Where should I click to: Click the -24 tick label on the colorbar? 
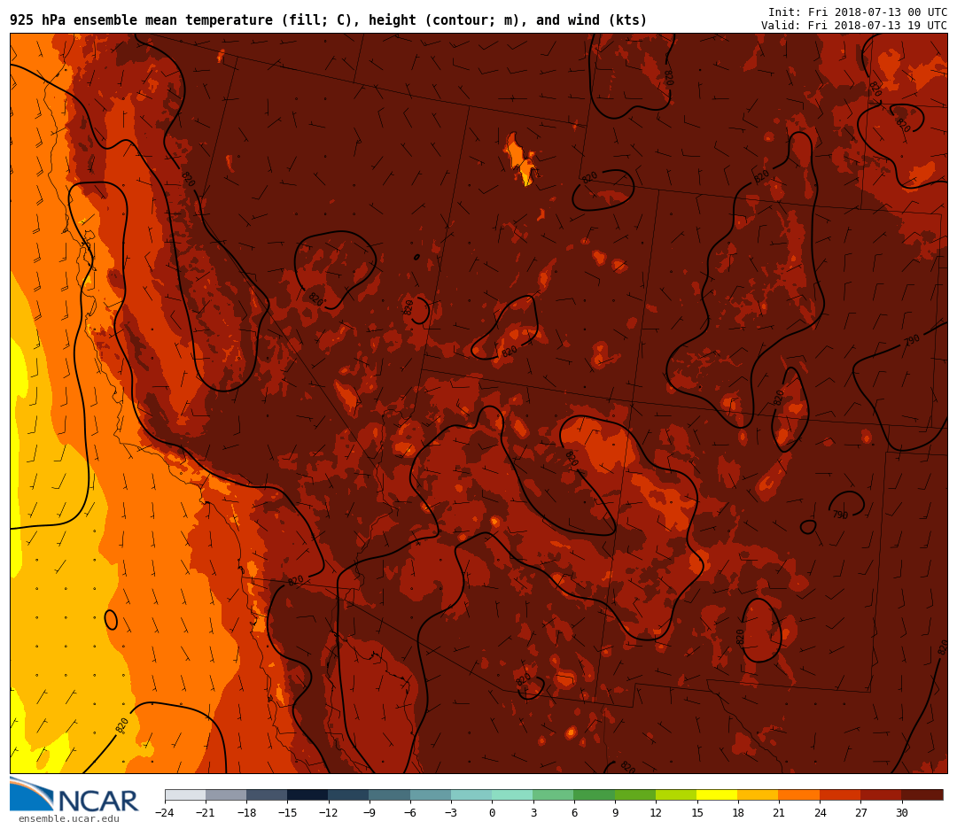(164, 813)
